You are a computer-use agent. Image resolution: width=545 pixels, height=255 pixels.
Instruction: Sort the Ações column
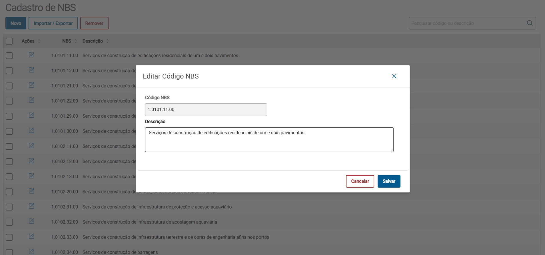click(x=39, y=41)
